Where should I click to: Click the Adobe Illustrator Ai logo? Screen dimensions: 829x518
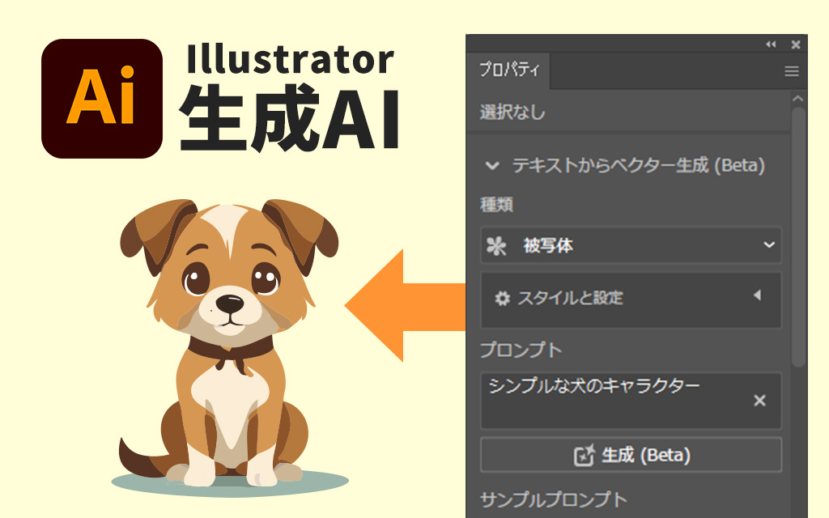[x=102, y=99]
